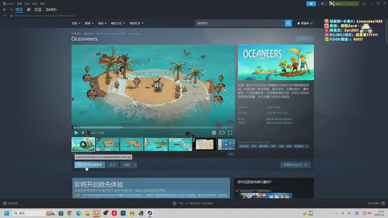Switch to the 社区 community tab
This screenshot has height=218, width=388.
38,10
